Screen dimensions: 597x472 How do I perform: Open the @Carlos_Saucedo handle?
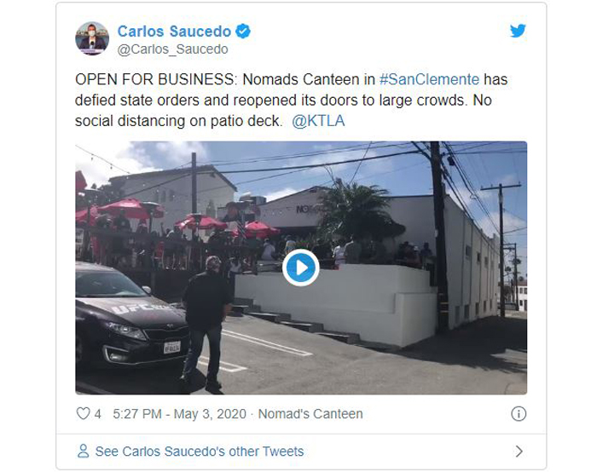click(173, 49)
